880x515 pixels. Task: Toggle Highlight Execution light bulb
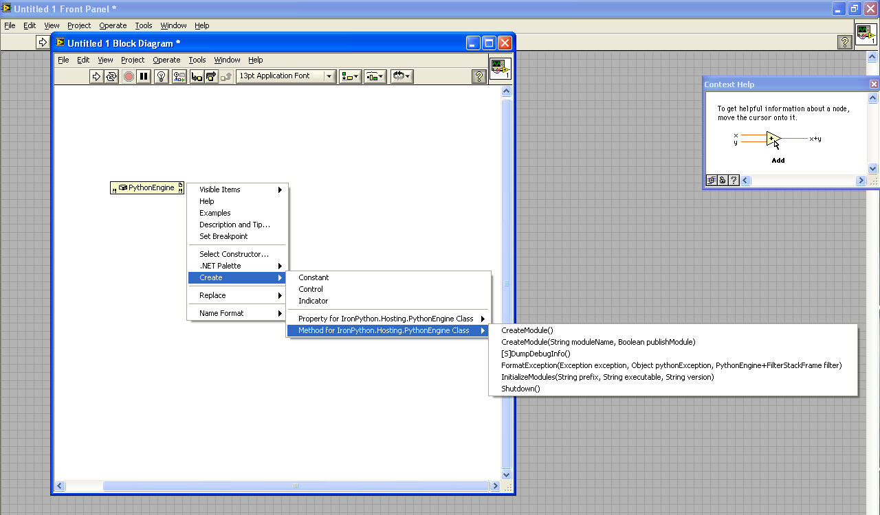tap(161, 76)
